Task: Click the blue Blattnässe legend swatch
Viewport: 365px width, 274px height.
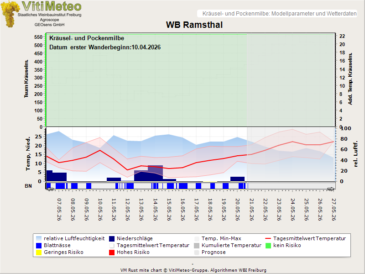Action: [39, 246]
